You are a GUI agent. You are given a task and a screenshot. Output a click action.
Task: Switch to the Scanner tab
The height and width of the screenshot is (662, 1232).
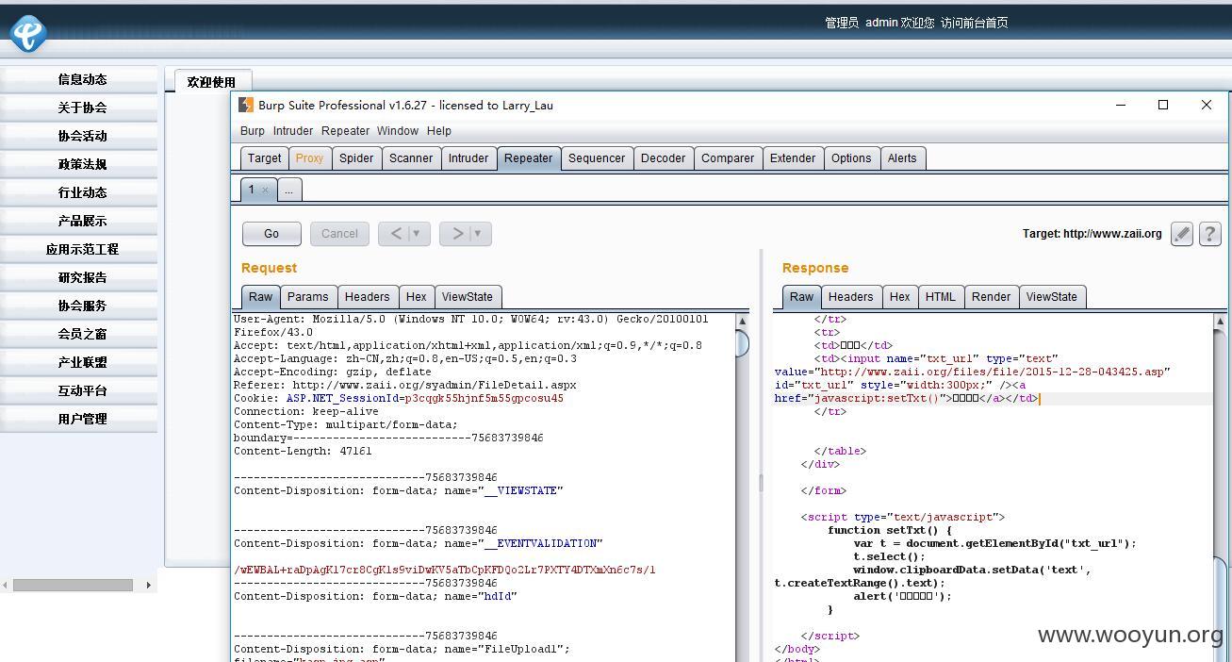tap(411, 158)
